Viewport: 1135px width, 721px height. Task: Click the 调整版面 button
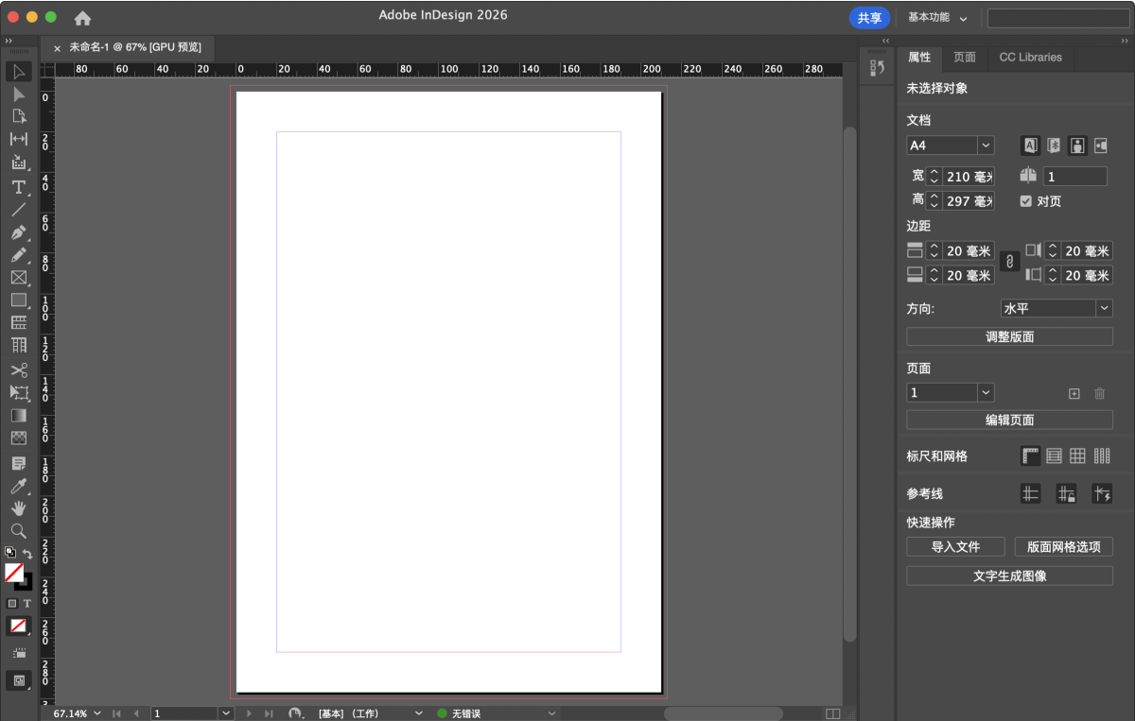(x=1009, y=336)
